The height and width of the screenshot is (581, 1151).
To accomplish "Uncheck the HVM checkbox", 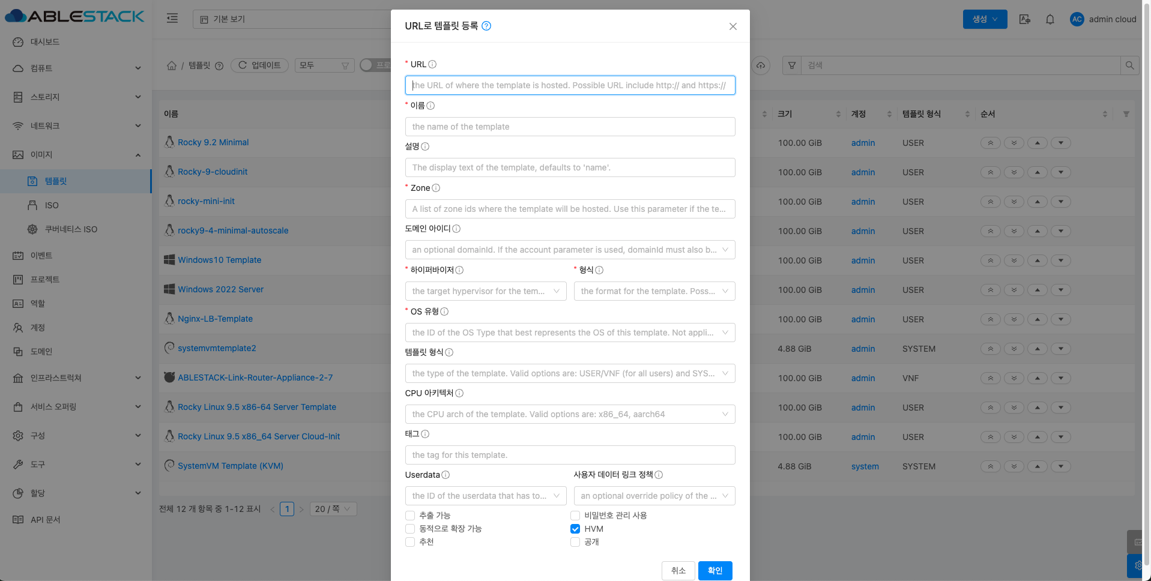I will [575, 529].
